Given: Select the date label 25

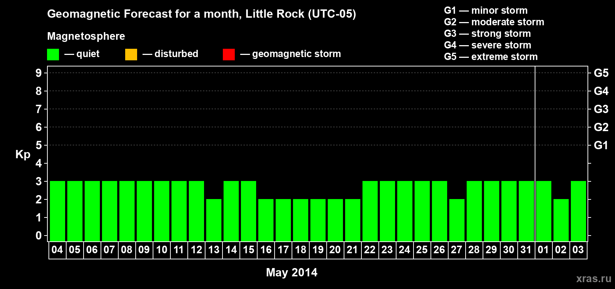Looking at the screenshot, I should tap(422, 250).
